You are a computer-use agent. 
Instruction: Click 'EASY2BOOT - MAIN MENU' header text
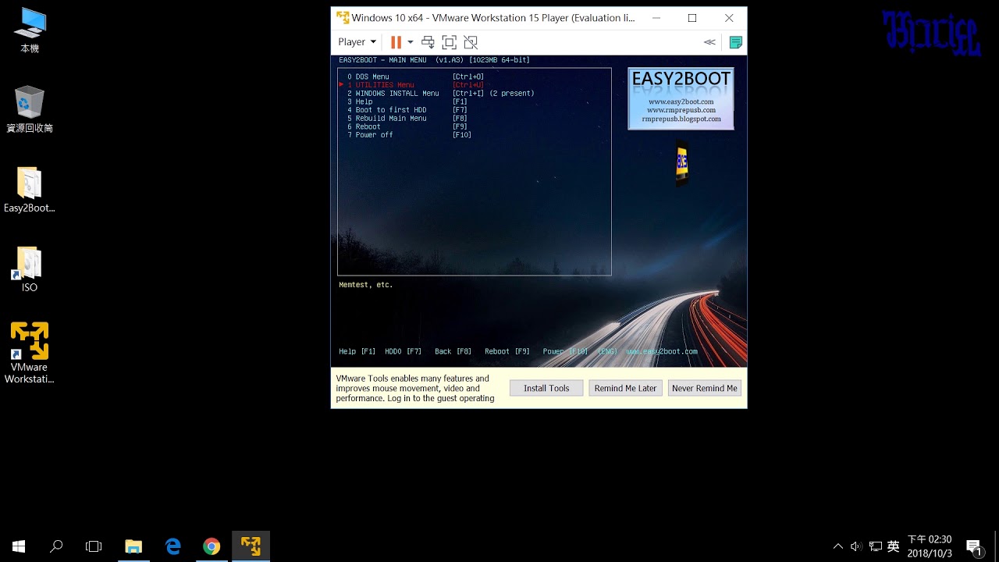[382, 60]
